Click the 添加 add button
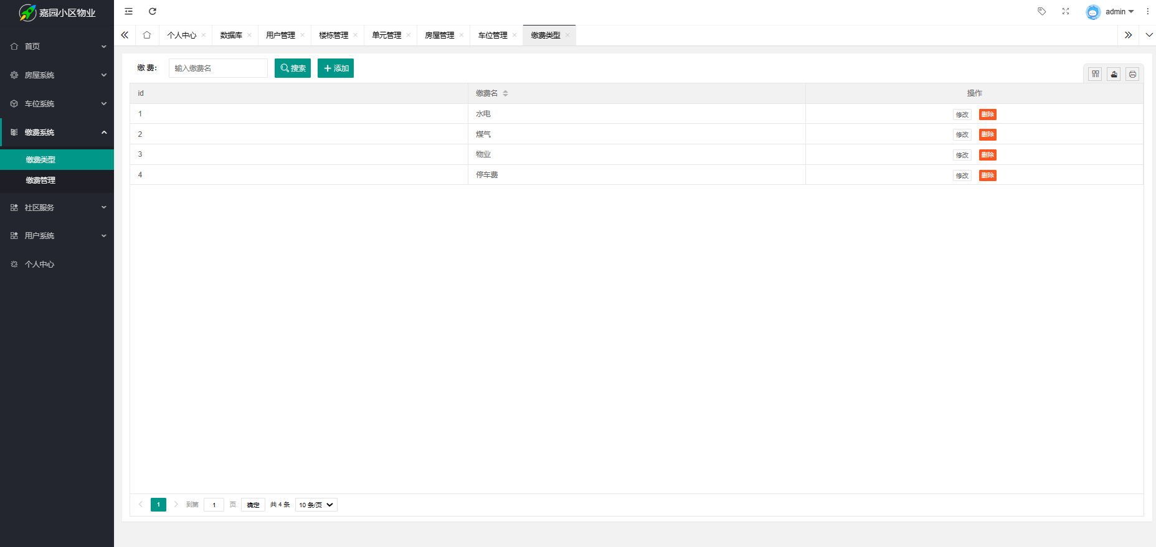 pyautogui.click(x=336, y=68)
